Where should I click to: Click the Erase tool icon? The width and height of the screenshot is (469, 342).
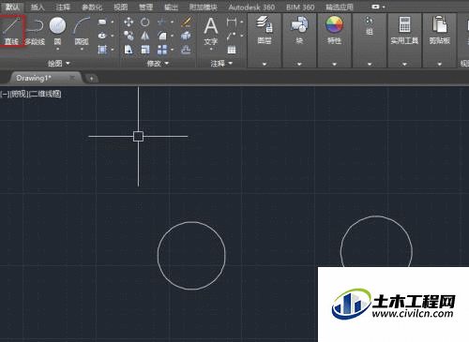187,22
